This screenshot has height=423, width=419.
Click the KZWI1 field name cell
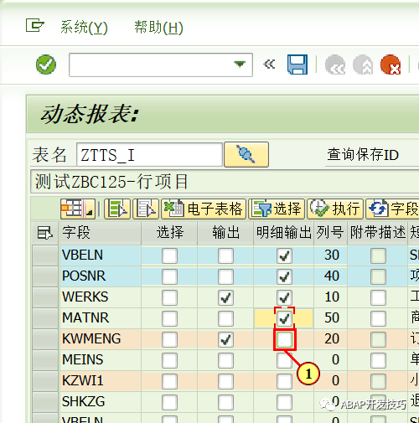[x=100, y=381]
